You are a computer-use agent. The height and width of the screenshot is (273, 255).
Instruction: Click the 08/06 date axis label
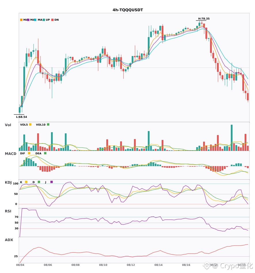pyautogui.click(x=48, y=265)
